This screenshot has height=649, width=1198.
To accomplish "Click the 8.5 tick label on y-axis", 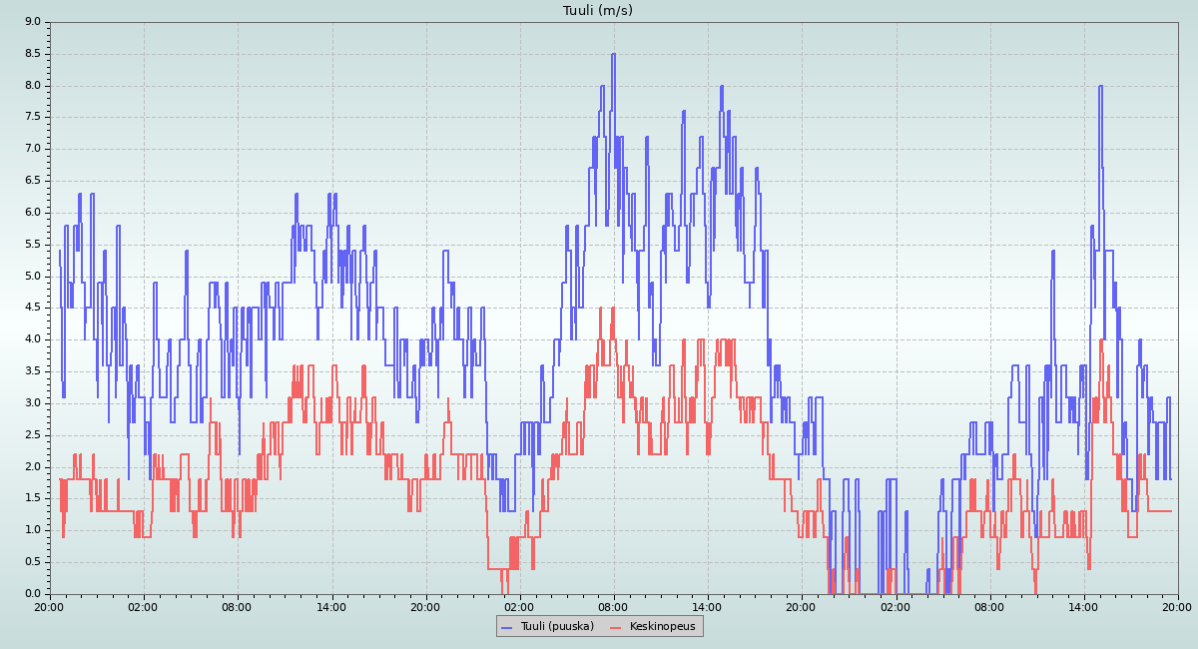I will click(x=32, y=54).
